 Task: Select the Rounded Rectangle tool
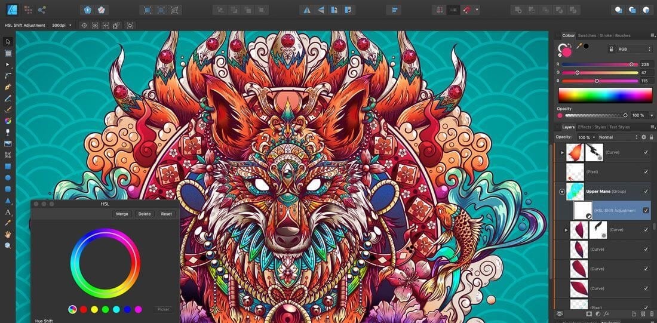coord(8,189)
